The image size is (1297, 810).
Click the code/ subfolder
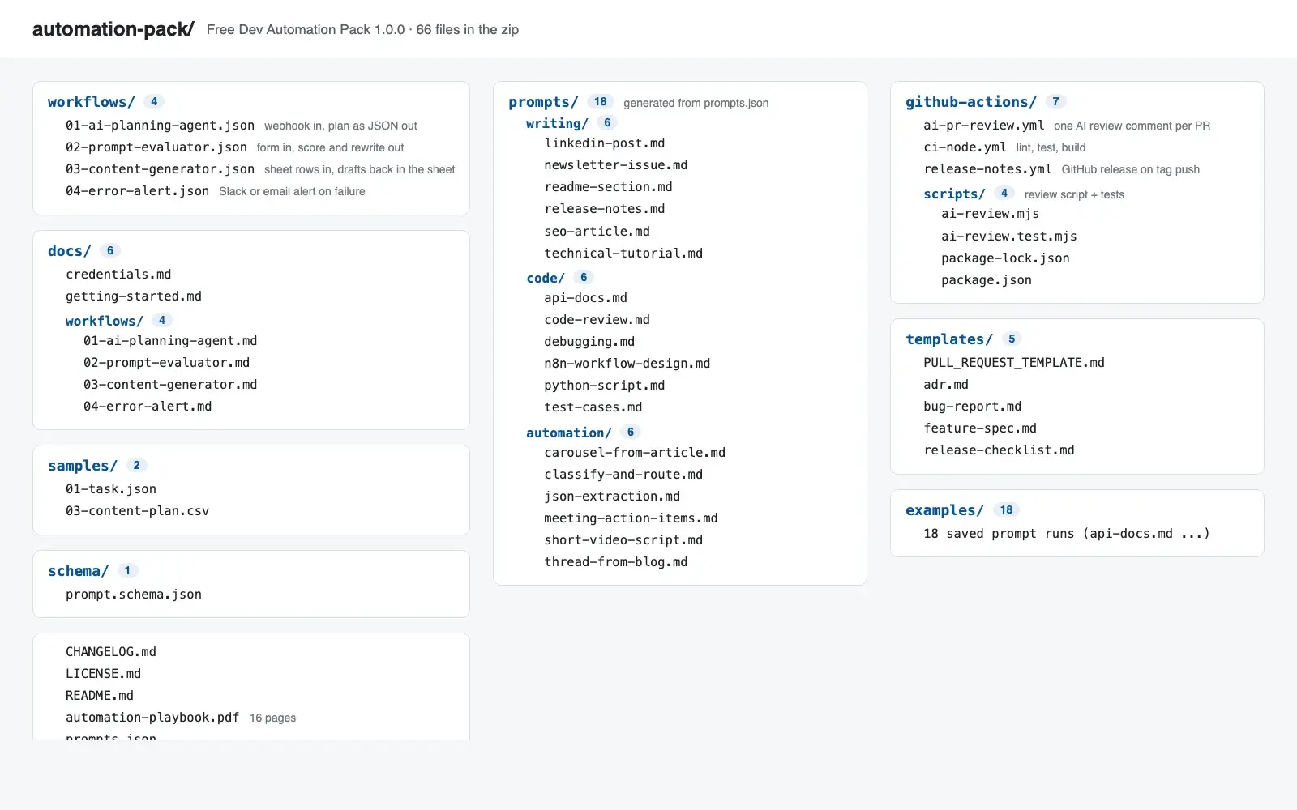coord(546,278)
